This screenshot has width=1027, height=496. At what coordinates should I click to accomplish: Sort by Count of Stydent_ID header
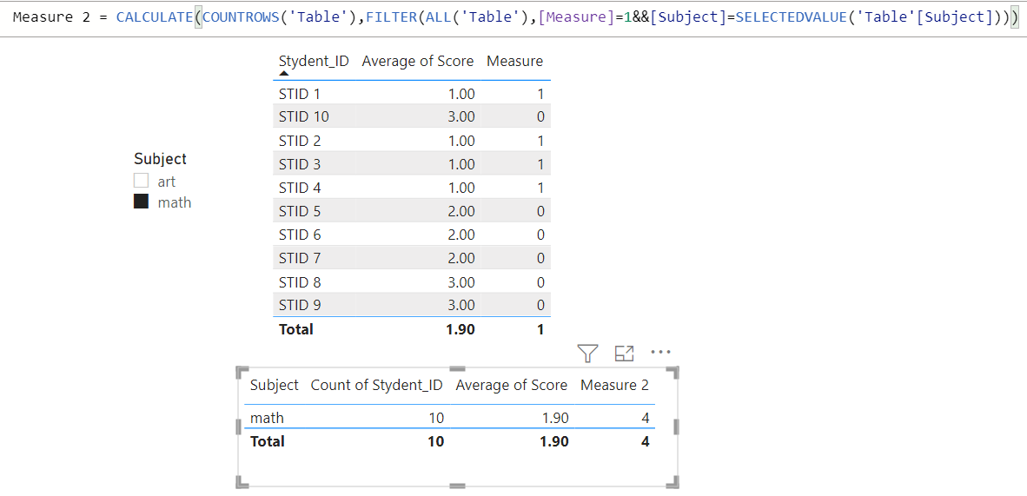click(x=376, y=386)
